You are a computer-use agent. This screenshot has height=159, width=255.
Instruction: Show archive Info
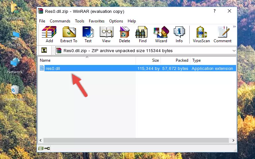point(179,34)
